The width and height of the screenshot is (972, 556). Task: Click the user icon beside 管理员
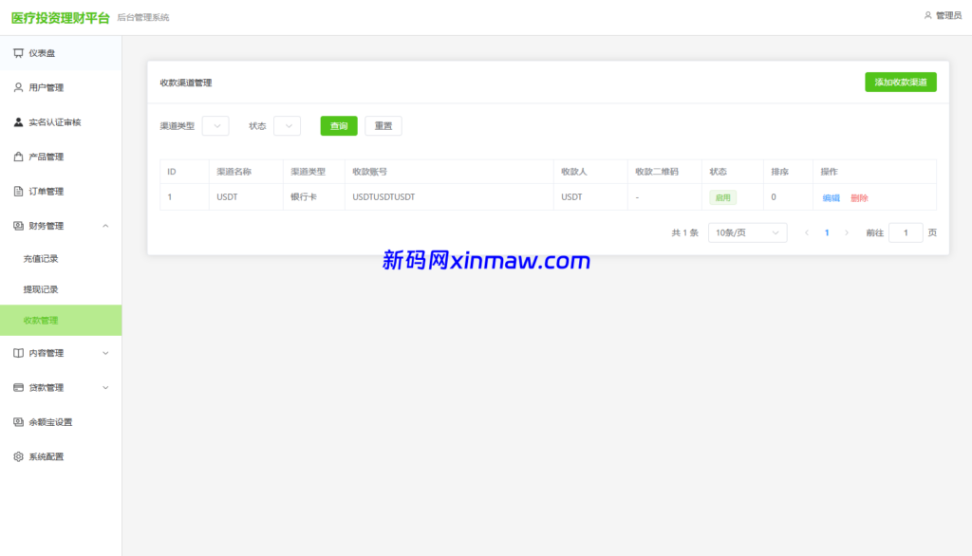[x=928, y=15]
